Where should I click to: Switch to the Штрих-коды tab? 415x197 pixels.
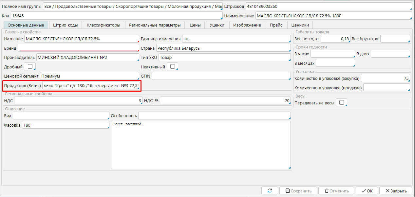[66, 25]
